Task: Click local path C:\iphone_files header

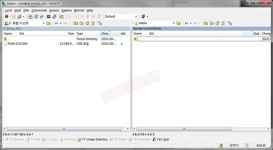Action: [x=66, y=28]
